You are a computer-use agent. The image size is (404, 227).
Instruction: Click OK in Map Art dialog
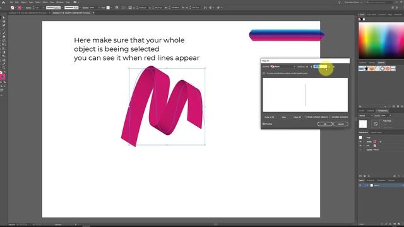pyautogui.click(x=324, y=124)
